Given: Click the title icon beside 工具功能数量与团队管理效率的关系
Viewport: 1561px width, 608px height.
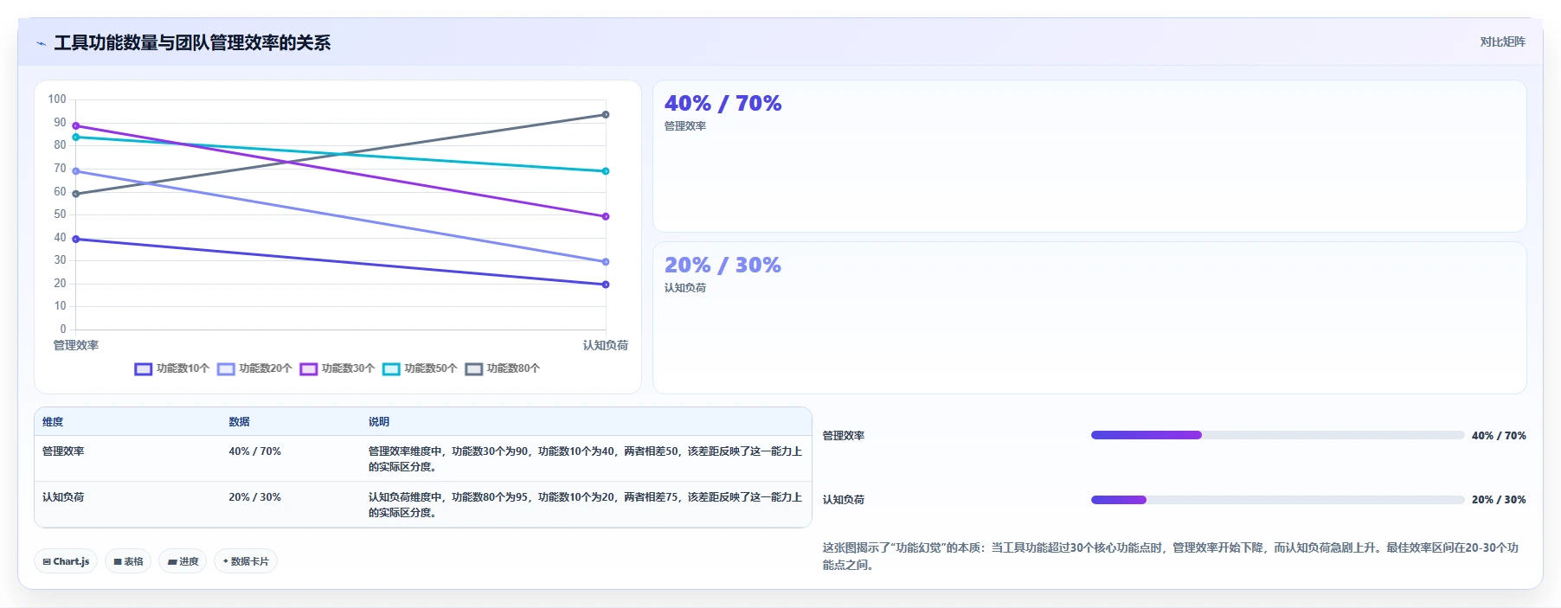Looking at the screenshot, I should coord(41,43).
